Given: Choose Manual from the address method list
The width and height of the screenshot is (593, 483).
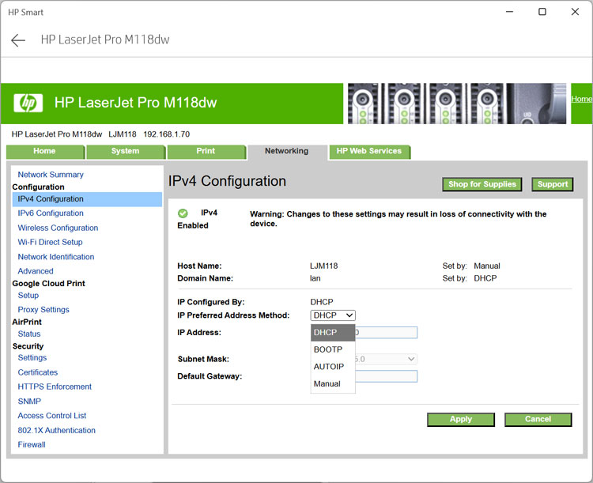Looking at the screenshot, I should 333,383.
